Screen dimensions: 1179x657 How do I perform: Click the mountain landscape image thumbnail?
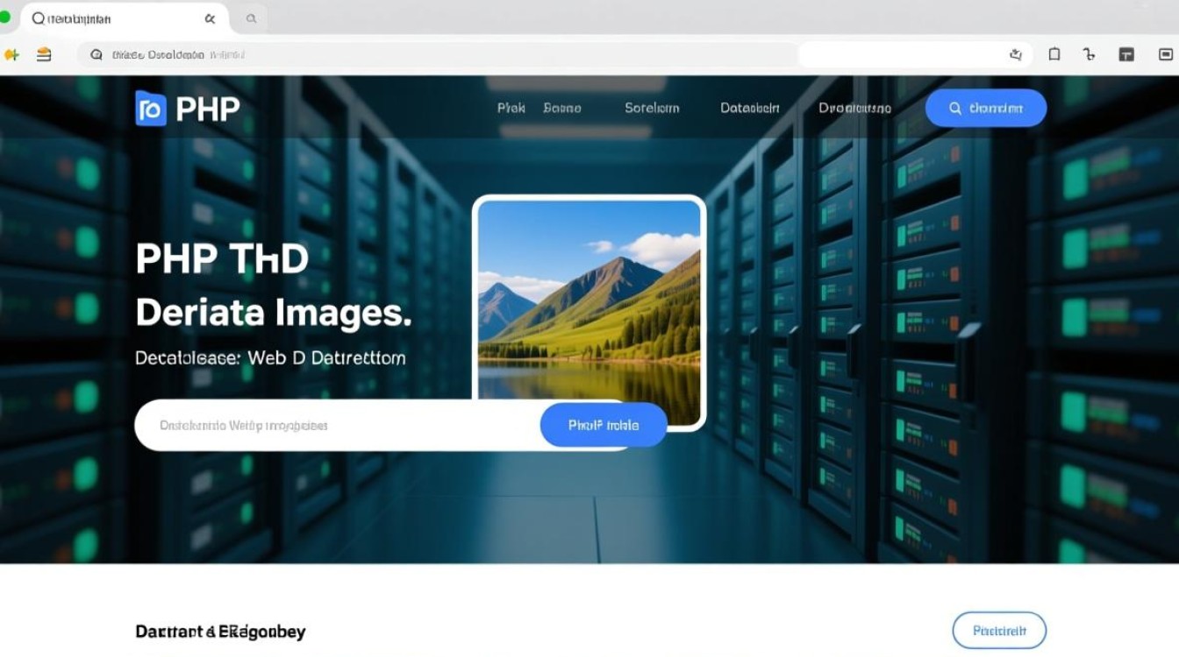point(589,298)
